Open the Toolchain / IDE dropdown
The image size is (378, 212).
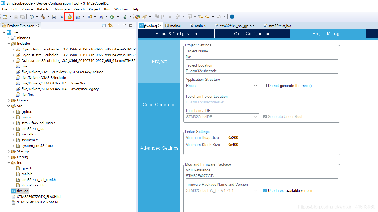click(x=222, y=117)
